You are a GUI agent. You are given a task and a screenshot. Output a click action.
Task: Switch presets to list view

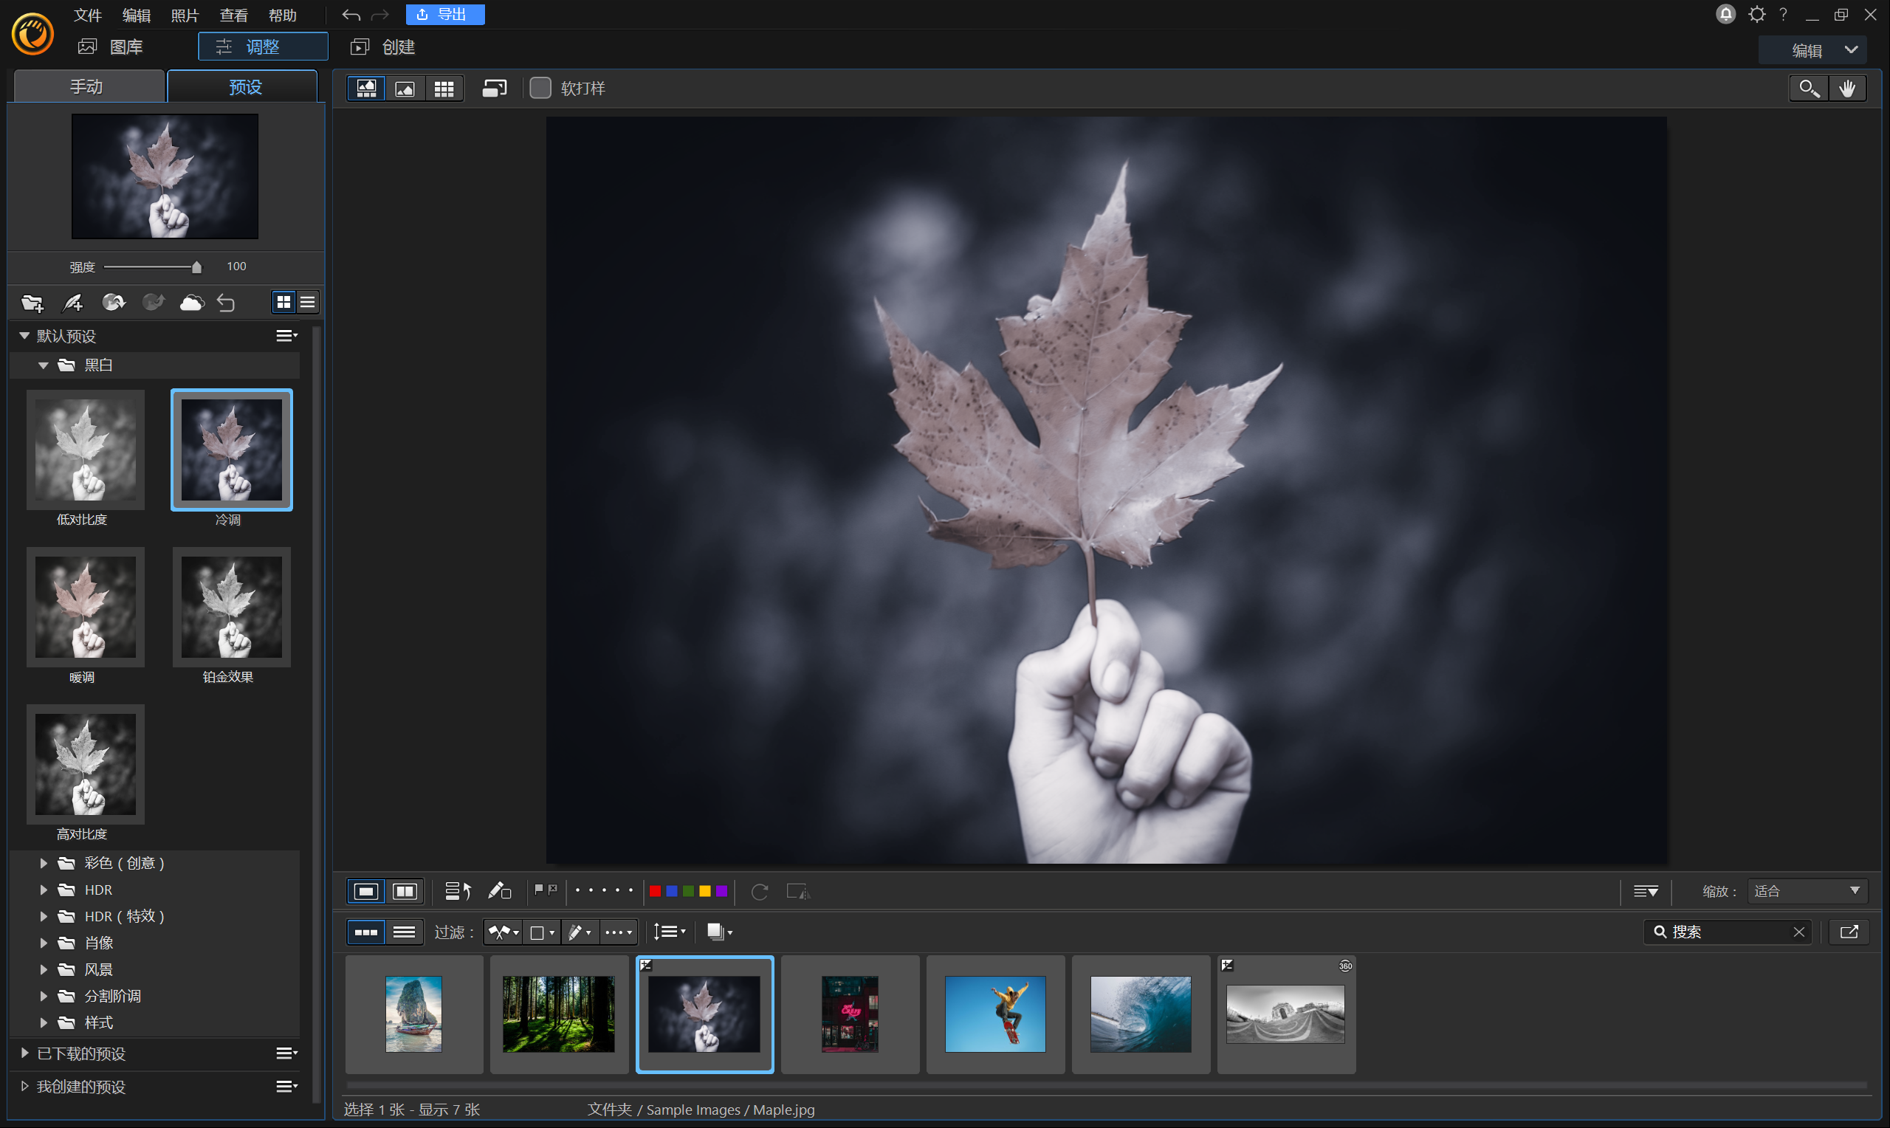pos(308,303)
